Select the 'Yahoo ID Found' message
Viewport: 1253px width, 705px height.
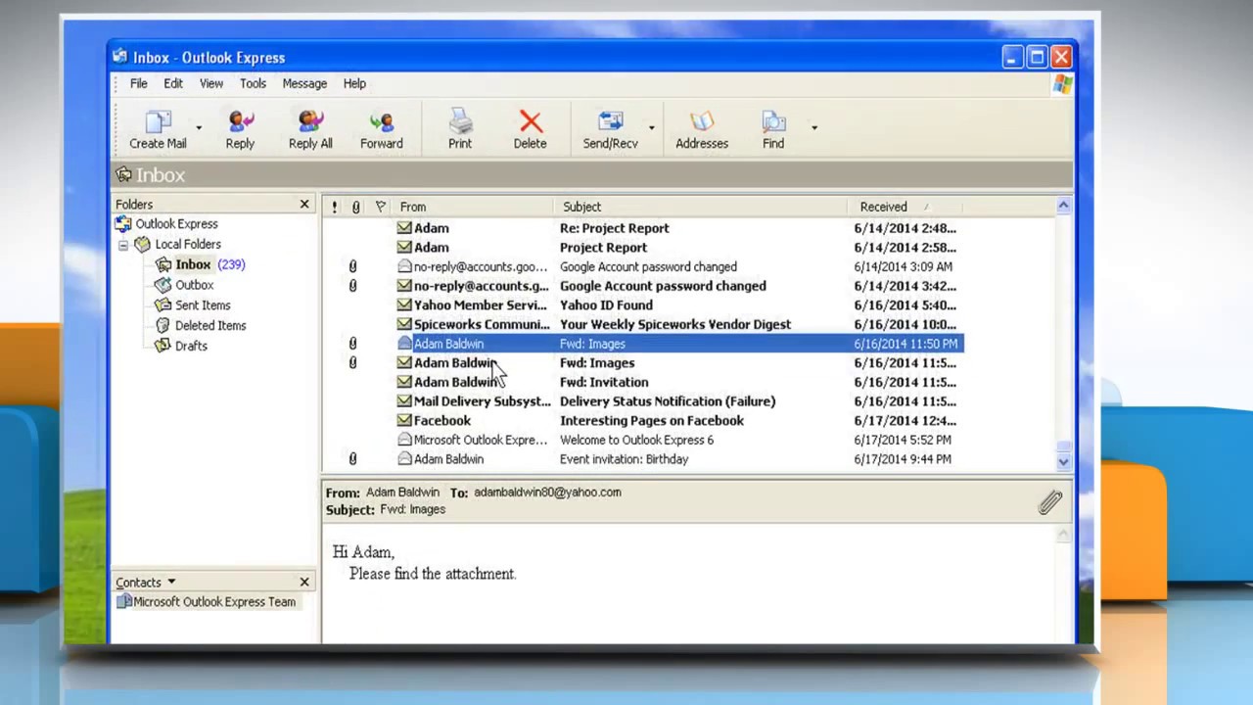pos(643,305)
